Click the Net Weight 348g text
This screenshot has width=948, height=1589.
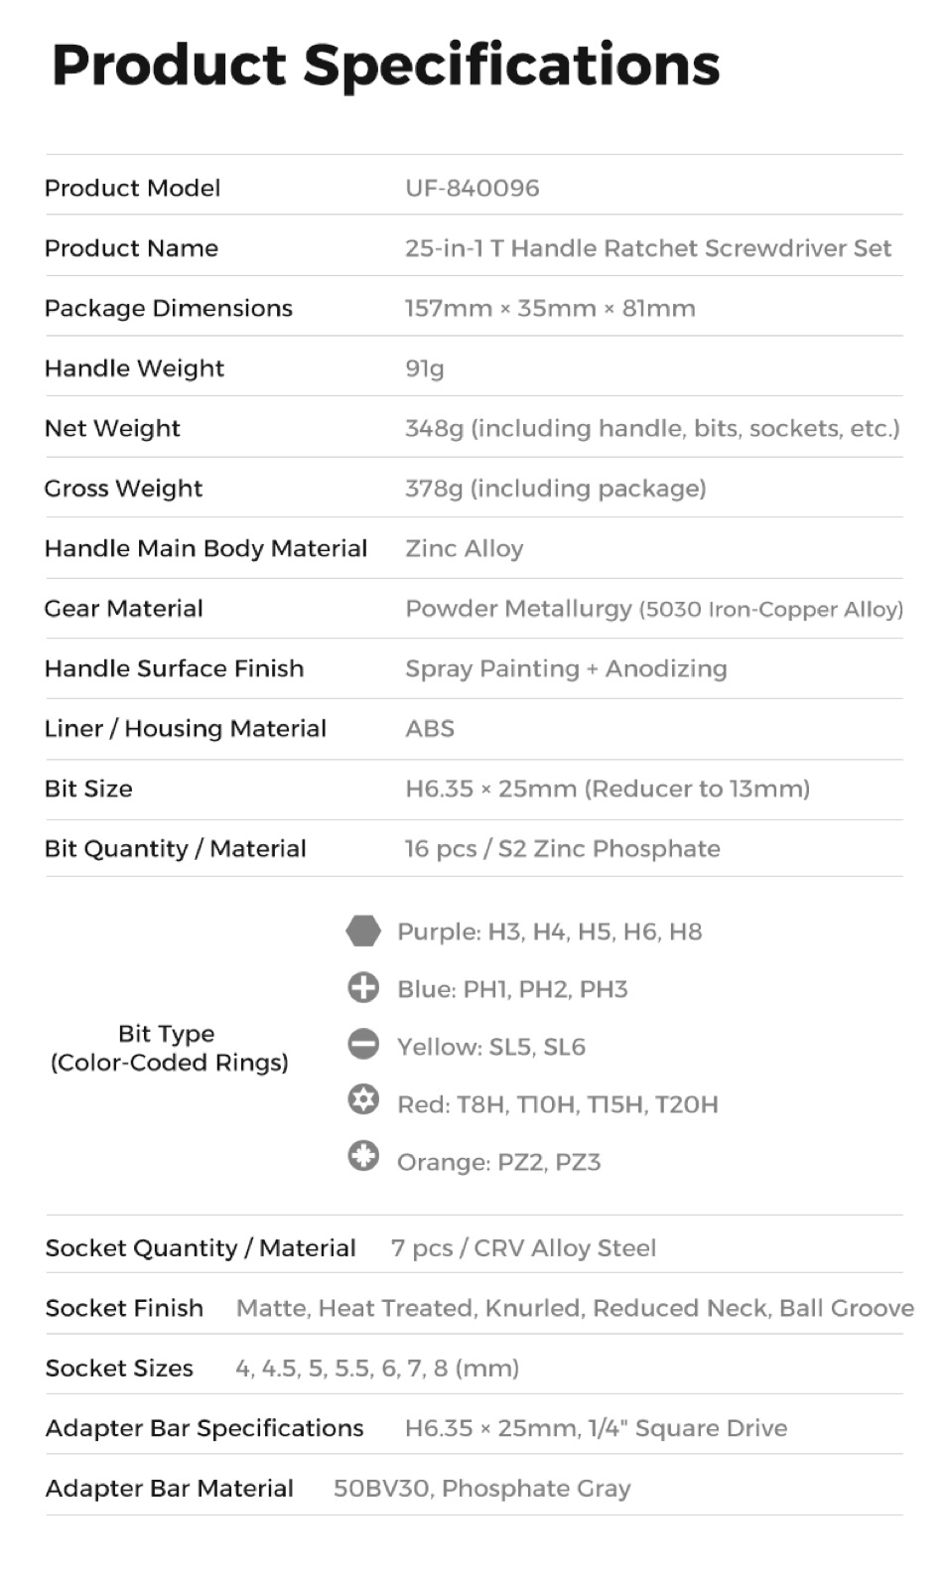point(652,428)
